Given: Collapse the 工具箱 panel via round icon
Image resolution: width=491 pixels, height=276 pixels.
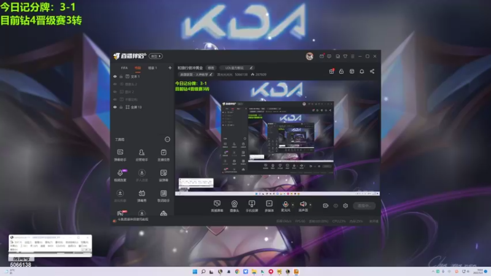Looking at the screenshot, I should pyautogui.click(x=167, y=139).
